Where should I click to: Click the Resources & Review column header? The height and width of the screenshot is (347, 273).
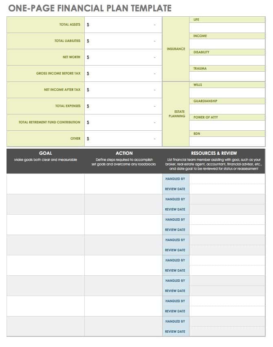point(214,154)
